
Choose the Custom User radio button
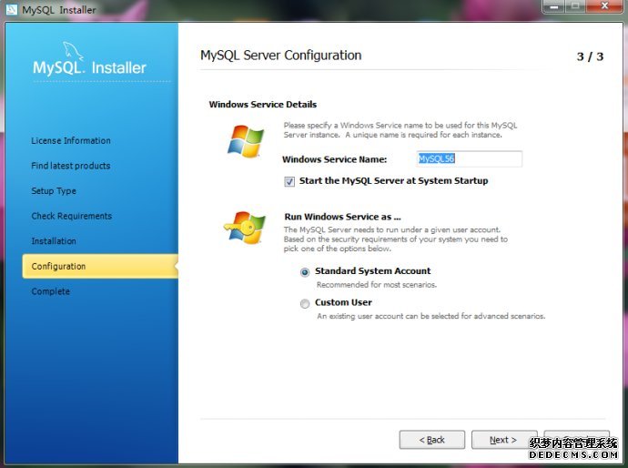pos(305,303)
